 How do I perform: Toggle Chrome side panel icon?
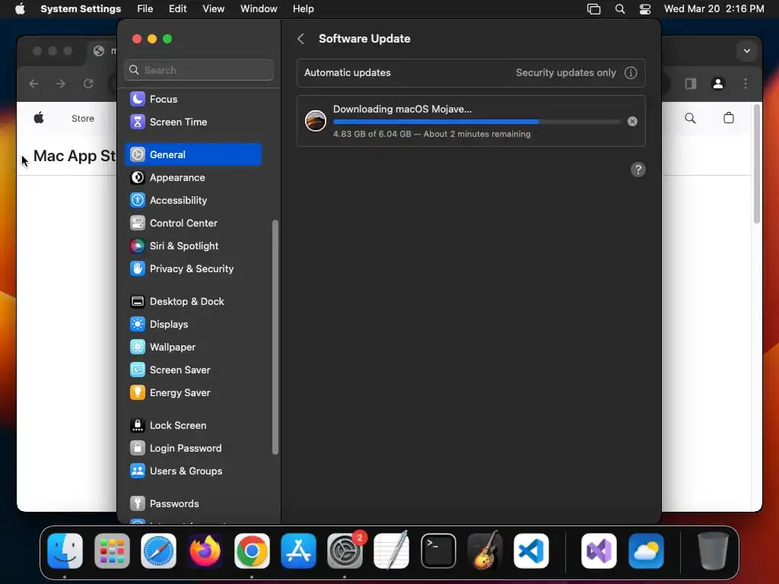point(691,84)
